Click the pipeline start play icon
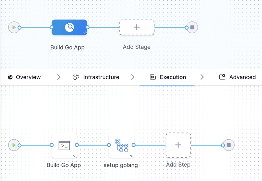The image size is (262, 181). [x=13, y=28]
